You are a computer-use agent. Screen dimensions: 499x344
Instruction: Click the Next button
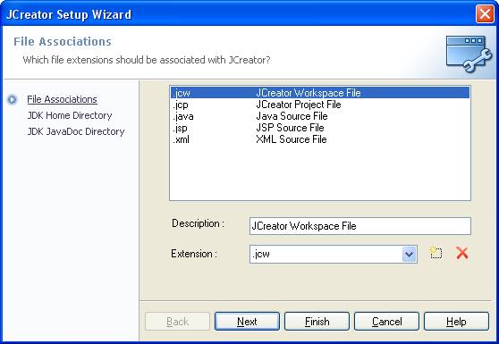click(247, 322)
